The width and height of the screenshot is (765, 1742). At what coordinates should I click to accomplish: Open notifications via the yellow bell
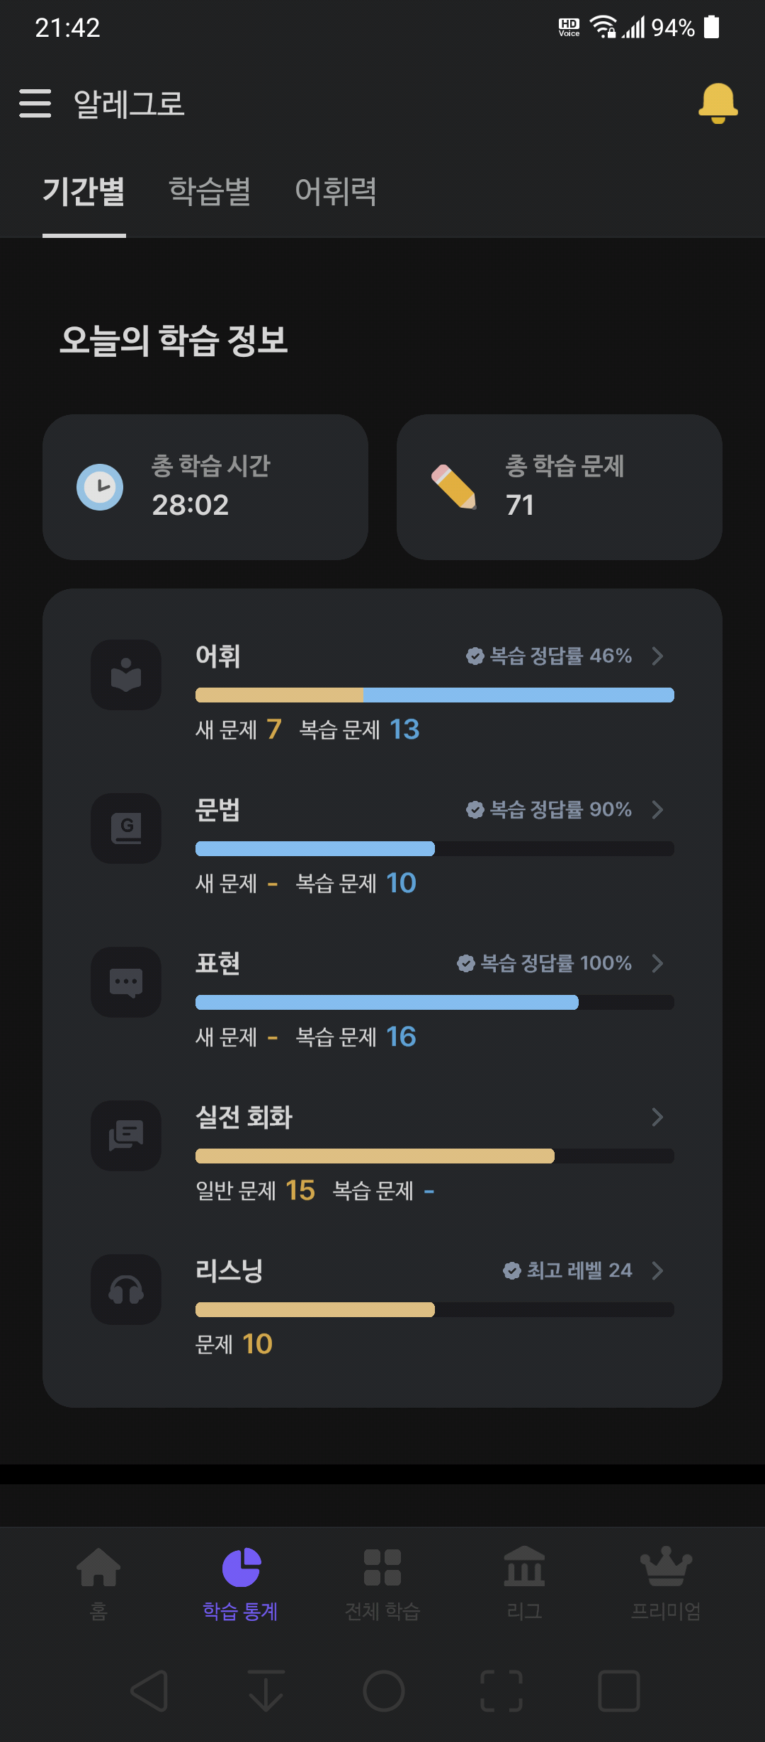tap(718, 103)
